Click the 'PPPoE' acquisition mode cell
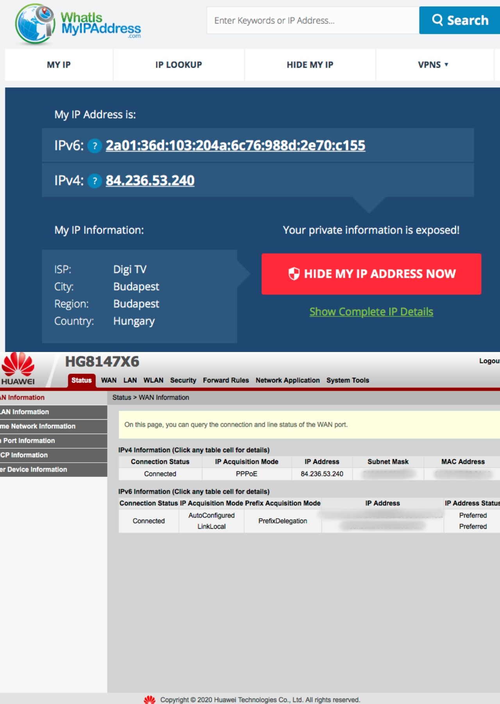Image resolution: width=500 pixels, height=704 pixels. (x=246, y=474)
